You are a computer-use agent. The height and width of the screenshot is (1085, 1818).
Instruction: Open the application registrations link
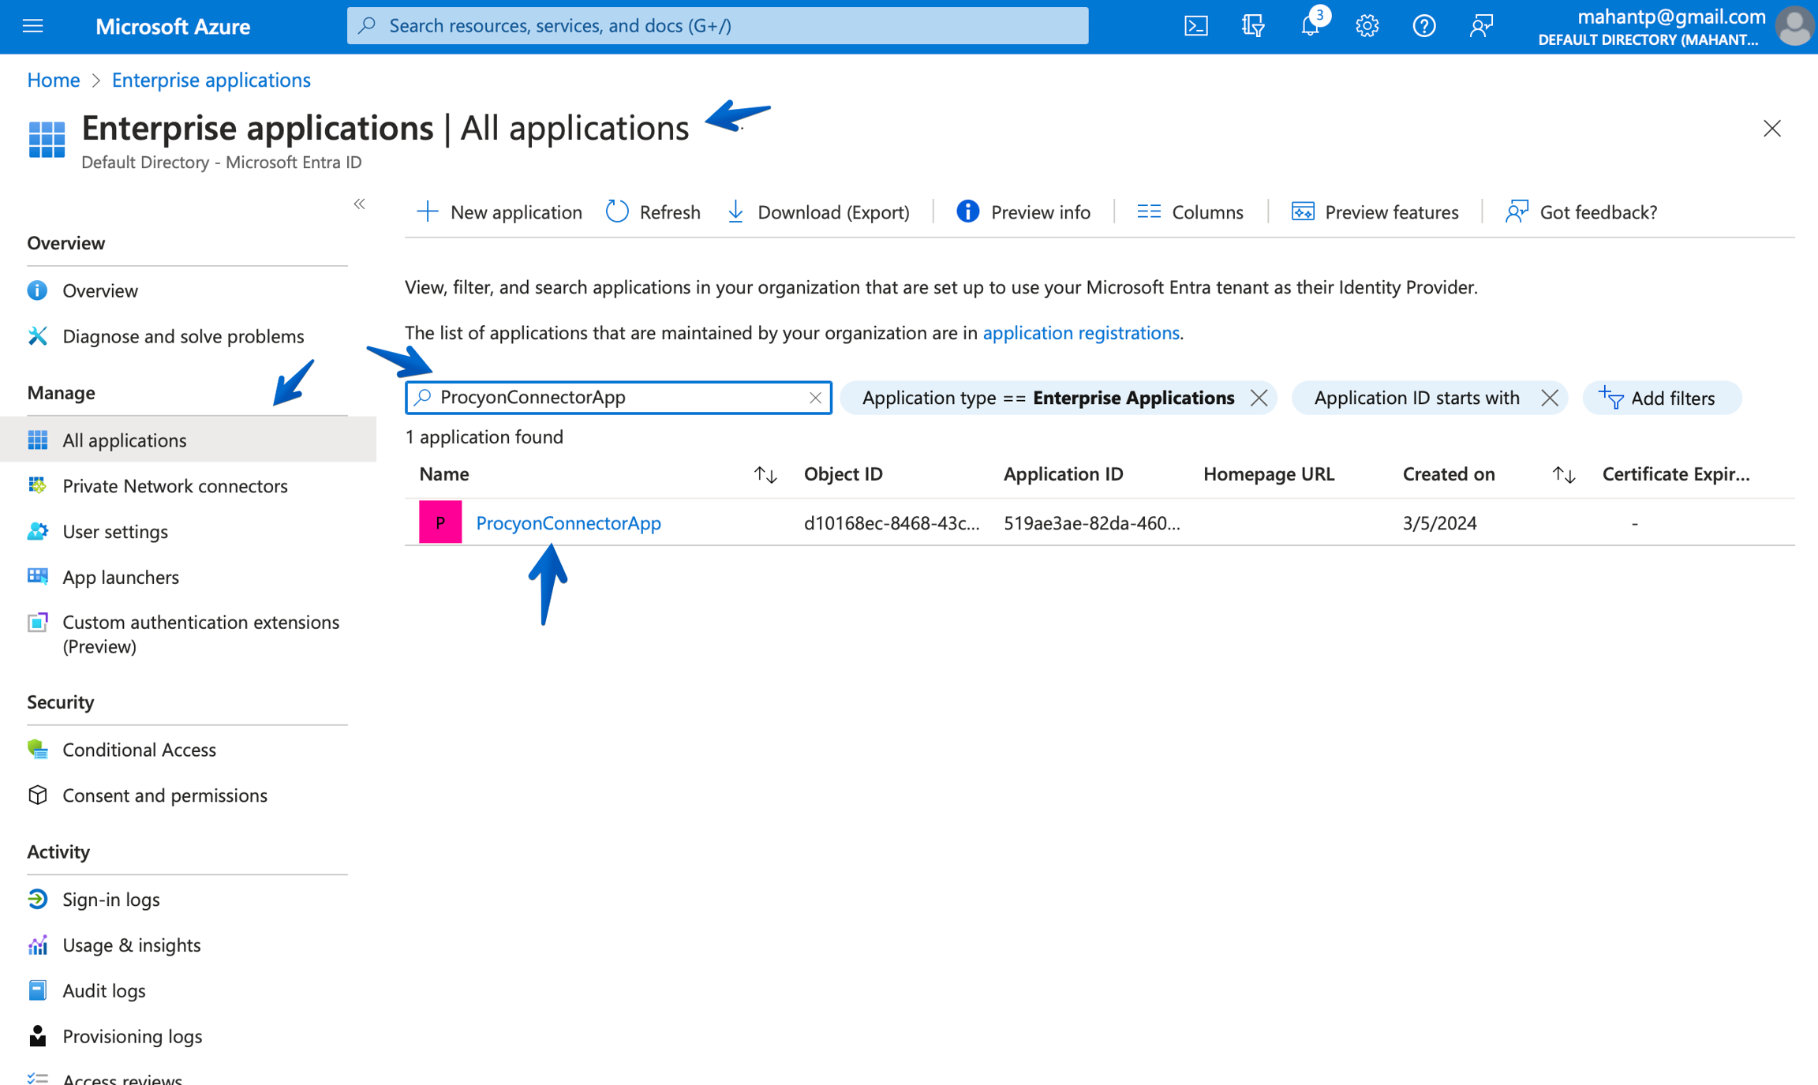[1082, 332]
